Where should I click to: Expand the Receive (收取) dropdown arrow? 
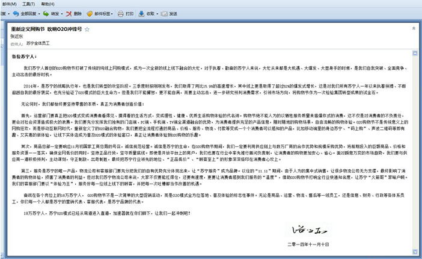[x=157, y=13]
